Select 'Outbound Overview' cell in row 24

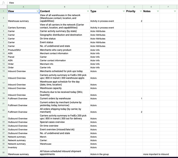click(x=23, y=122)
